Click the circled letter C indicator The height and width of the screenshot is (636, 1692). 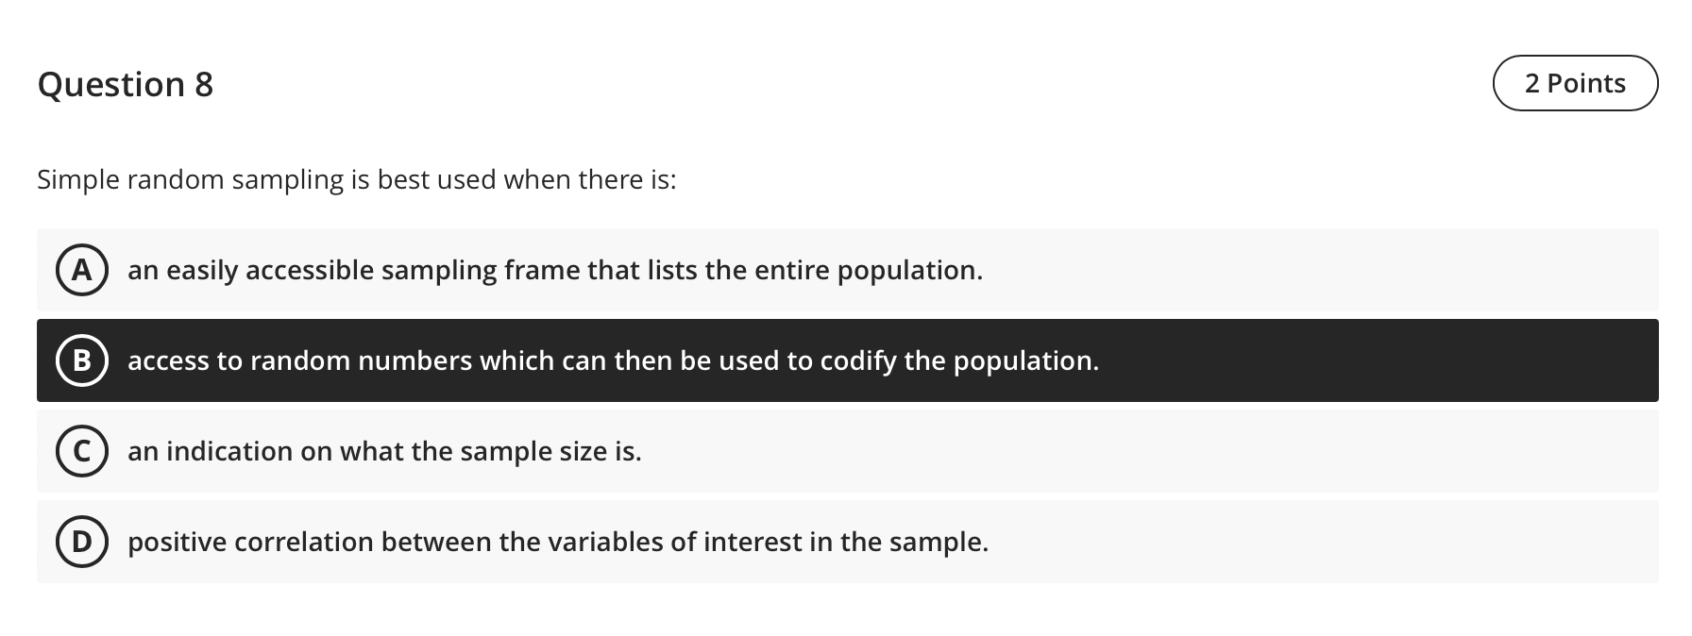(x=81, y=451)
